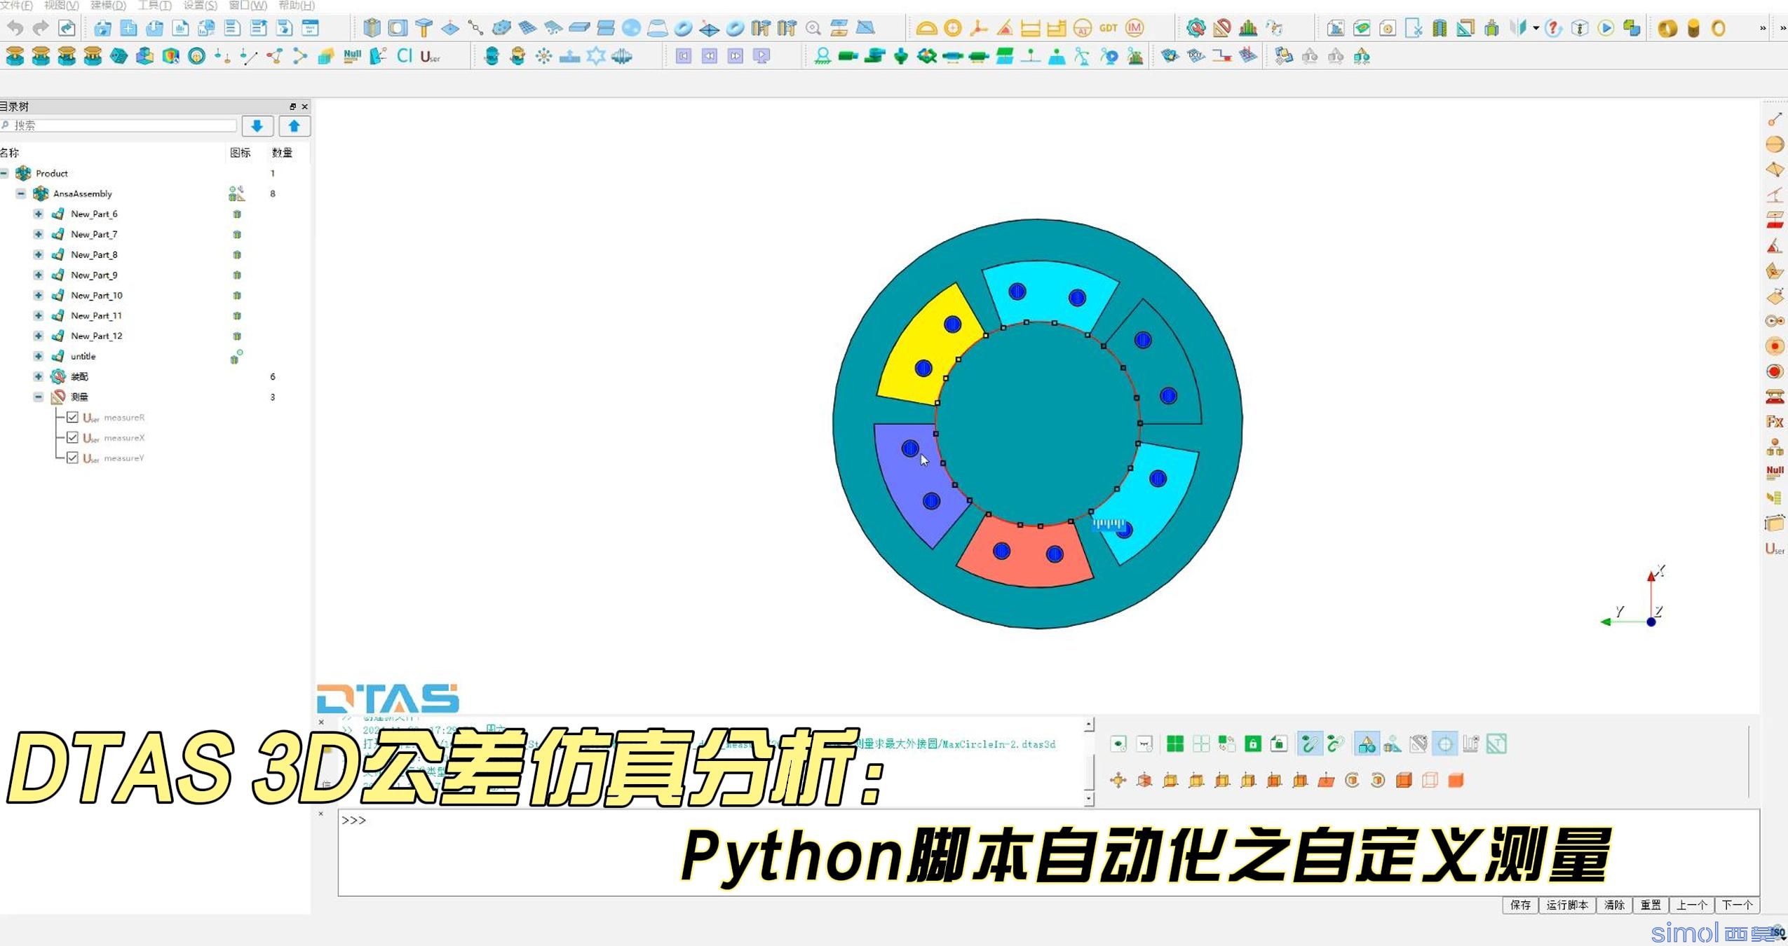Expand the 装配 assembly tree node
The height and width of the screenshot is (946, 1788).
(x=39, y=376)
